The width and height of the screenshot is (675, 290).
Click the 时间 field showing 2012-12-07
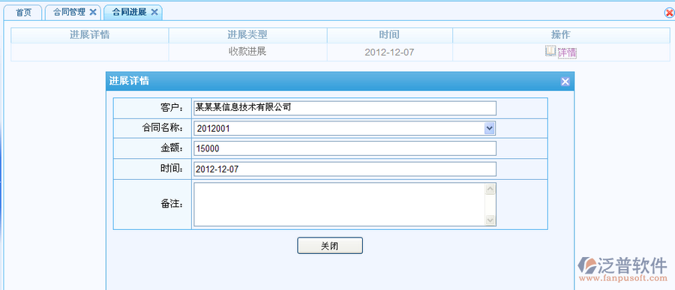click(x=345, y=169)
